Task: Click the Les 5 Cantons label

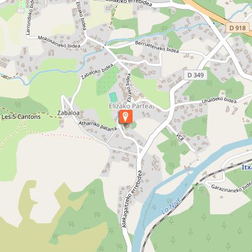Action: click(21, 116)
